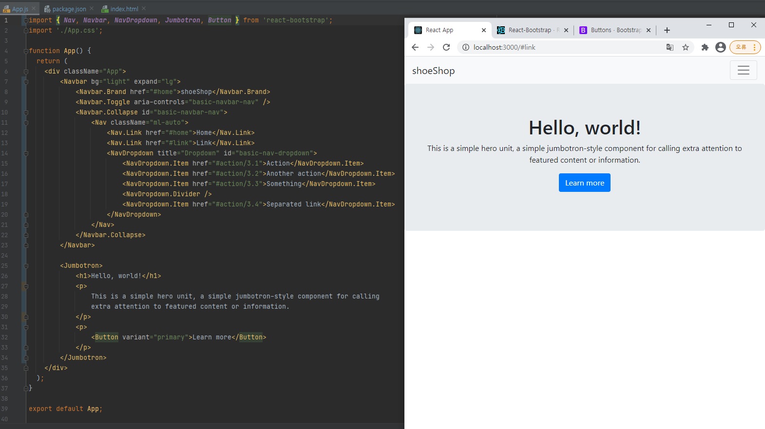Switch to the package.json editor tab

coord(69,9)
